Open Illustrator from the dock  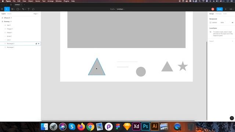pos(155,126)
